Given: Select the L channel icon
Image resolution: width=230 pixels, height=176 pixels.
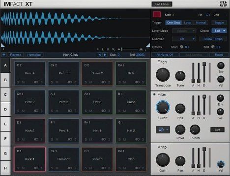Looking at the screenshot, I should point(103,49).
